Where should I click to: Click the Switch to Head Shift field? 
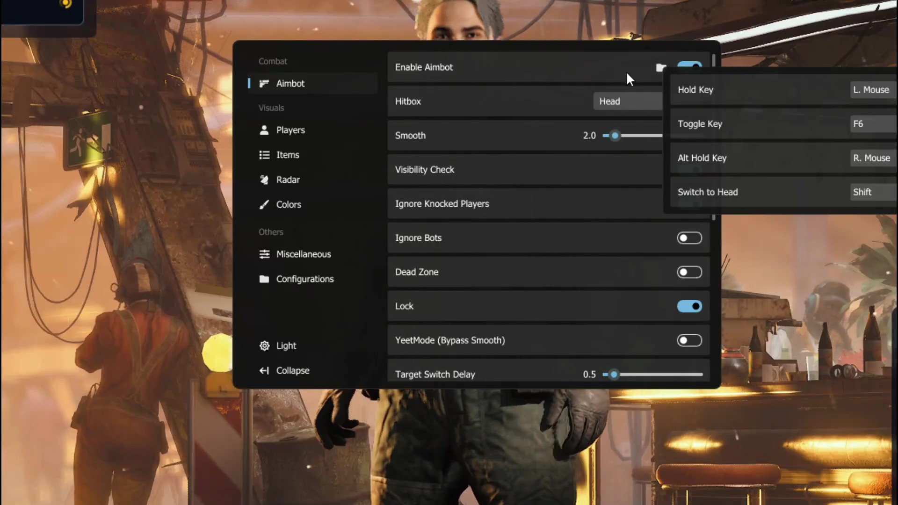872,192
